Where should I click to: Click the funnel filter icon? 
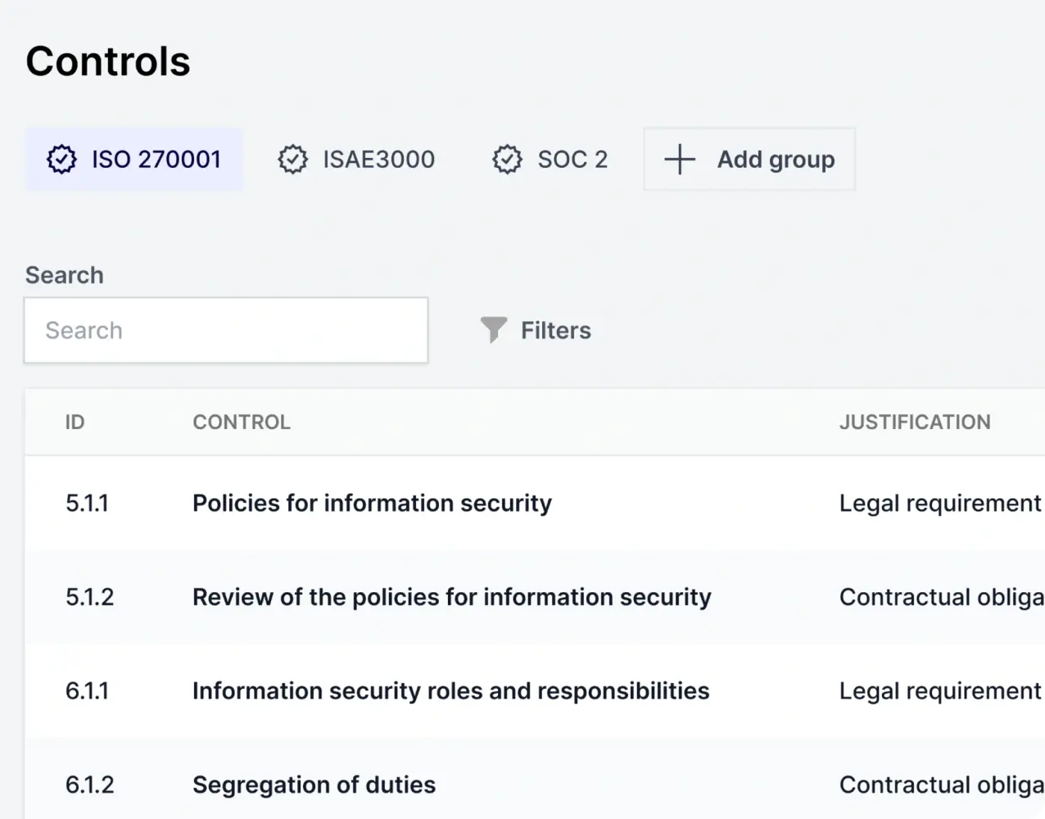click(x=493, y=330)
